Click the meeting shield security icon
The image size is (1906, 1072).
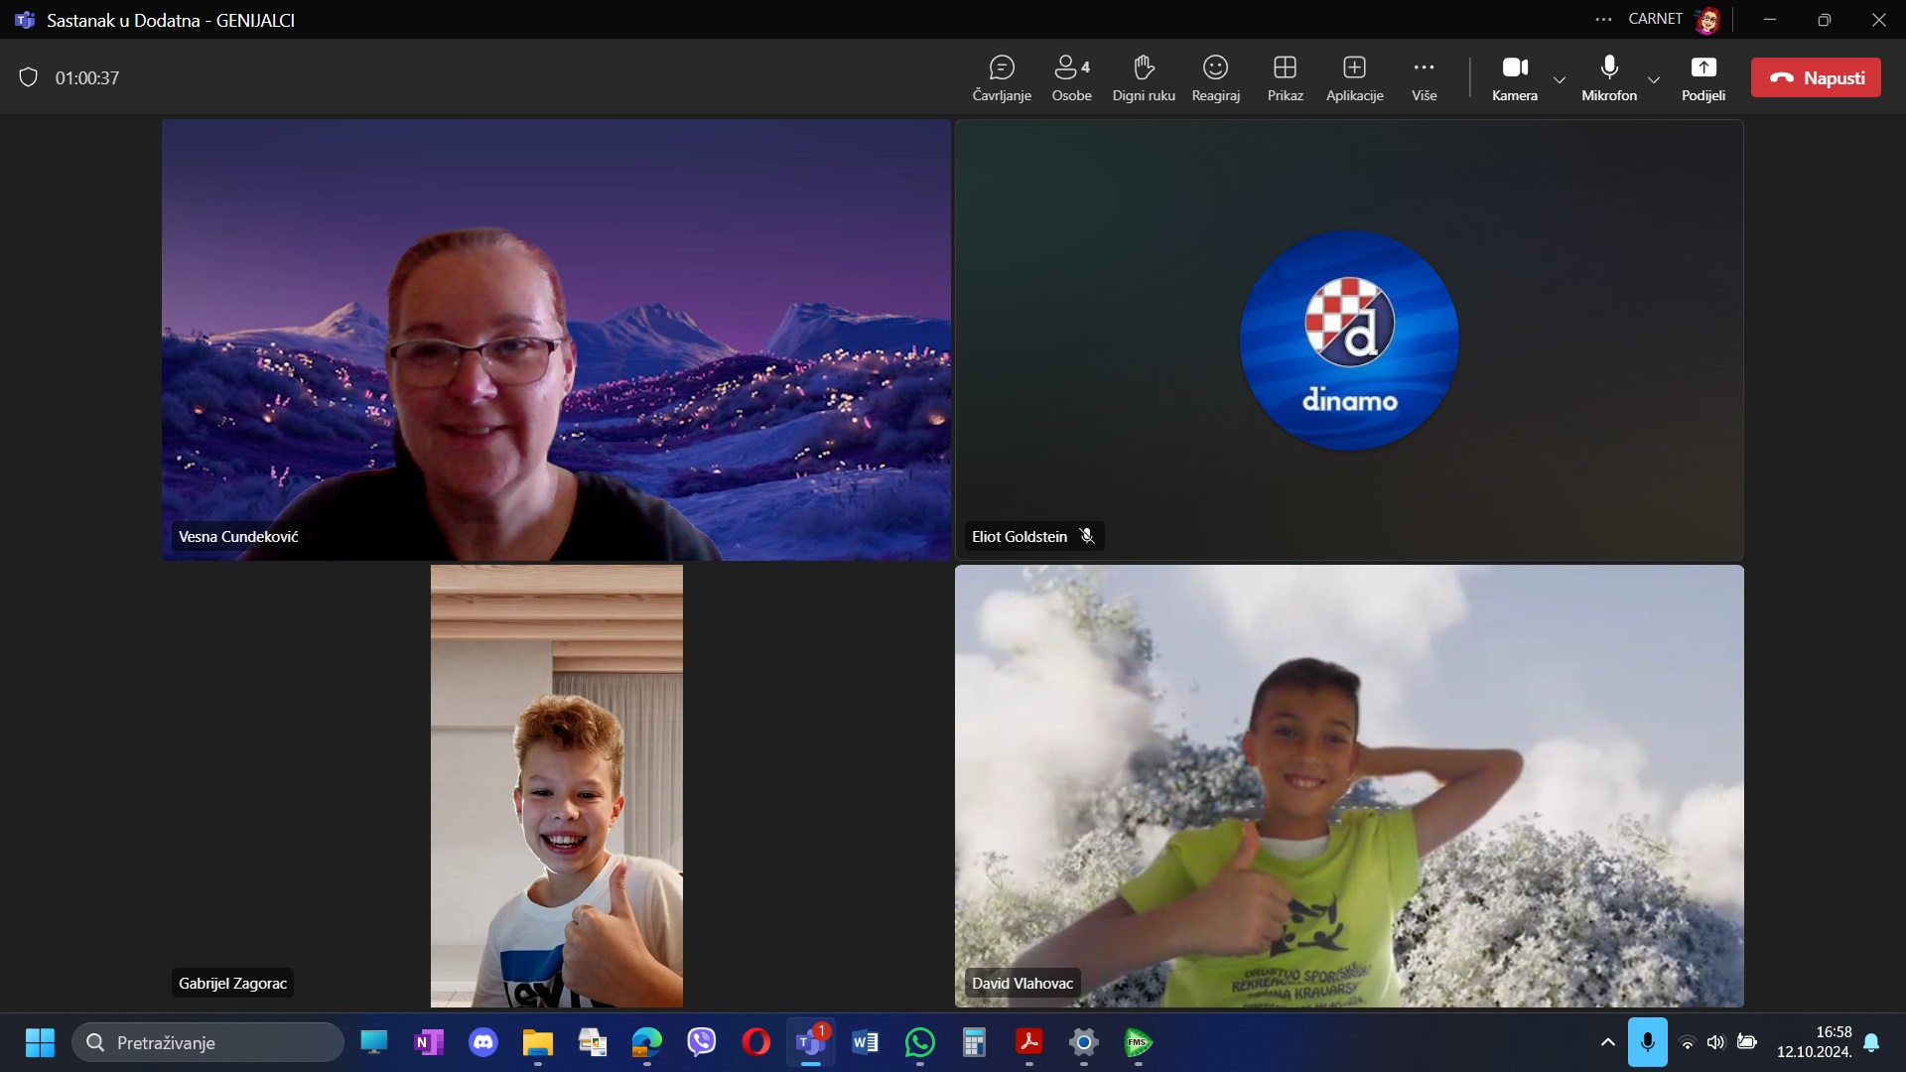[29, 77]
